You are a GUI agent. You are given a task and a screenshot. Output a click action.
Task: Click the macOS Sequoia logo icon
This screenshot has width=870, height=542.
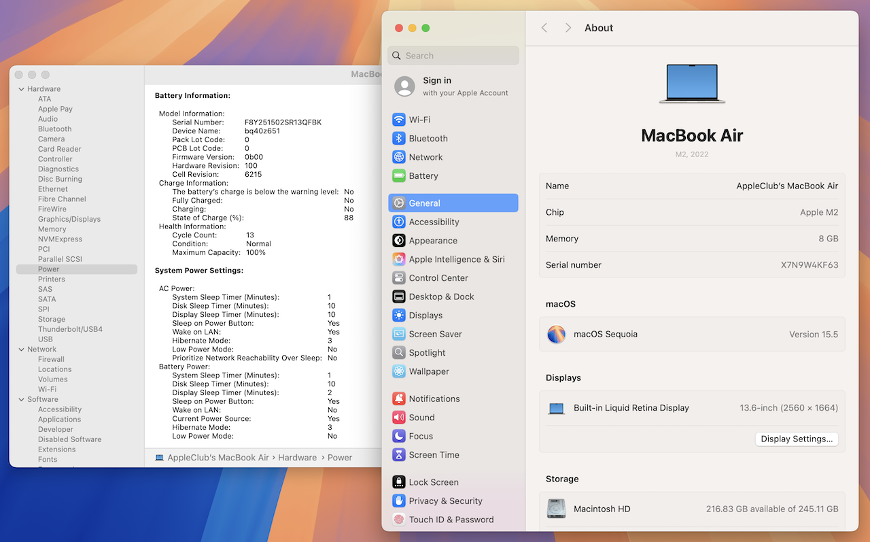tap(556, 334)
